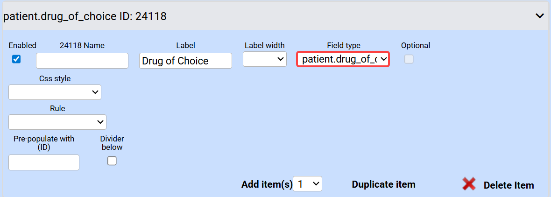Click the Optional label text
The width and height of the screenshot is (551, 197).
pos(415,45)
